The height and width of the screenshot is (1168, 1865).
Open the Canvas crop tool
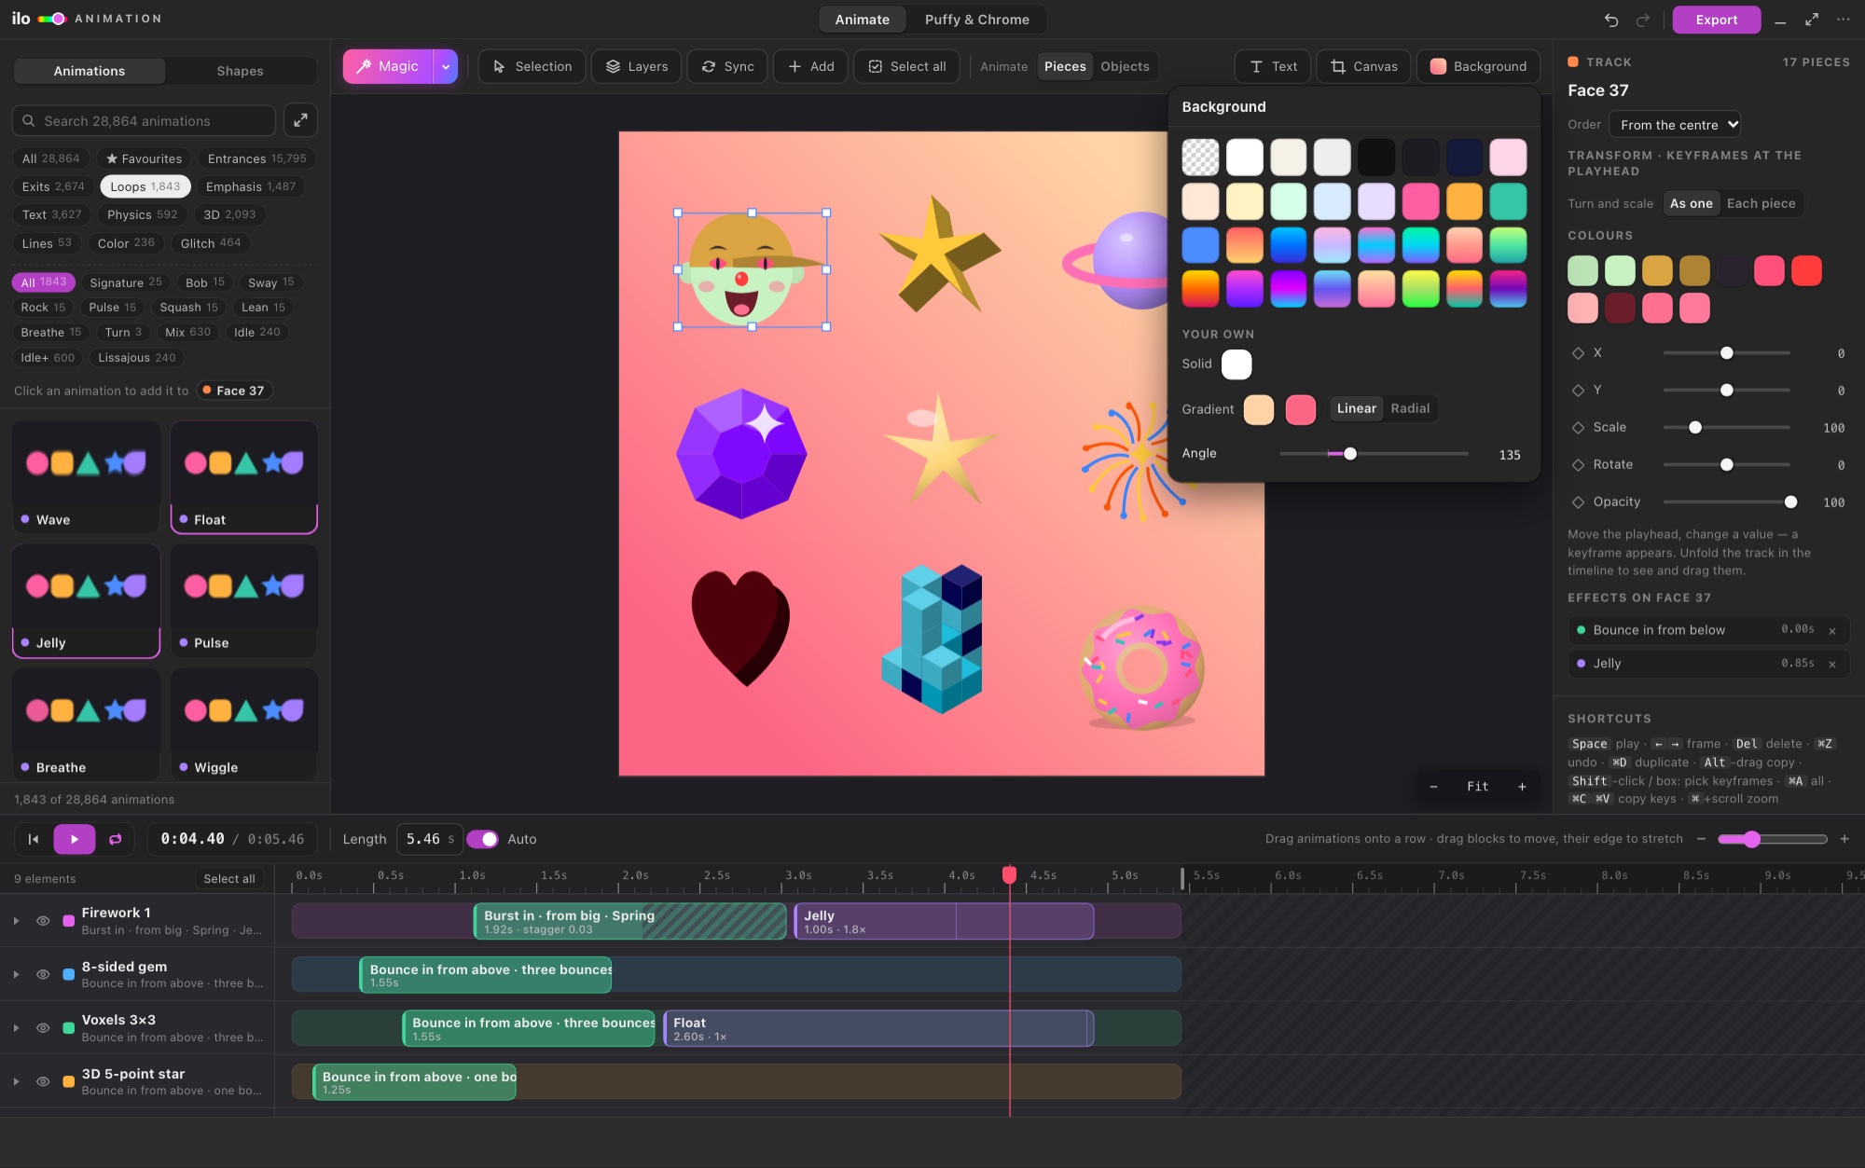point(1363,66)
